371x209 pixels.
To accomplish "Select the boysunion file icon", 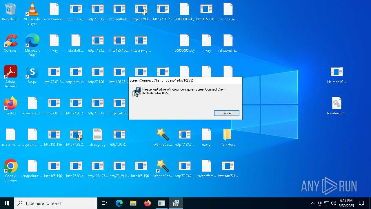I will point(32,137).
